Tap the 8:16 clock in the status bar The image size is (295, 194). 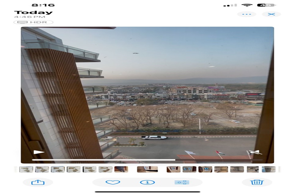coord(43,5)
